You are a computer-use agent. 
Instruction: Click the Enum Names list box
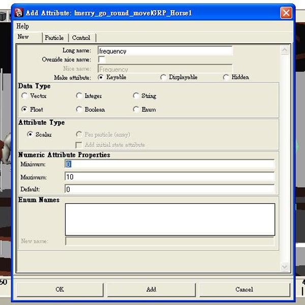[x=170, y=220]
